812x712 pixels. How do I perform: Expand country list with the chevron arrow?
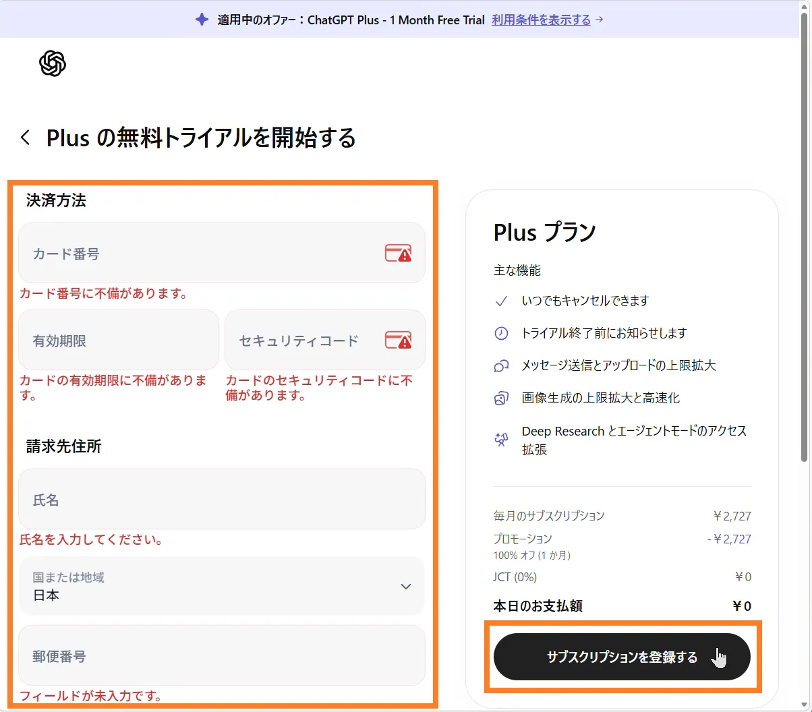(x=406, y=587)
